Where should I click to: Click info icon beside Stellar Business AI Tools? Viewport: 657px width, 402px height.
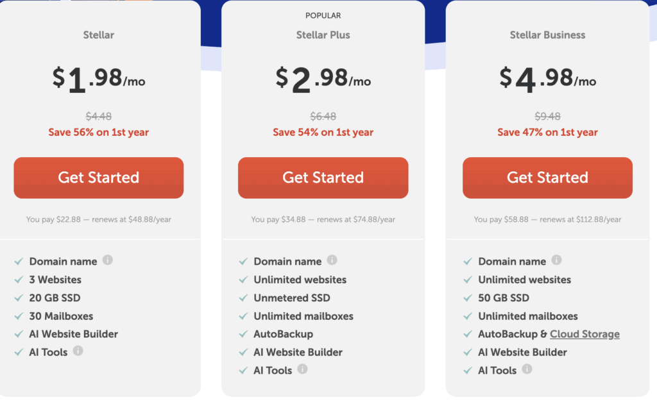[527, 369]
